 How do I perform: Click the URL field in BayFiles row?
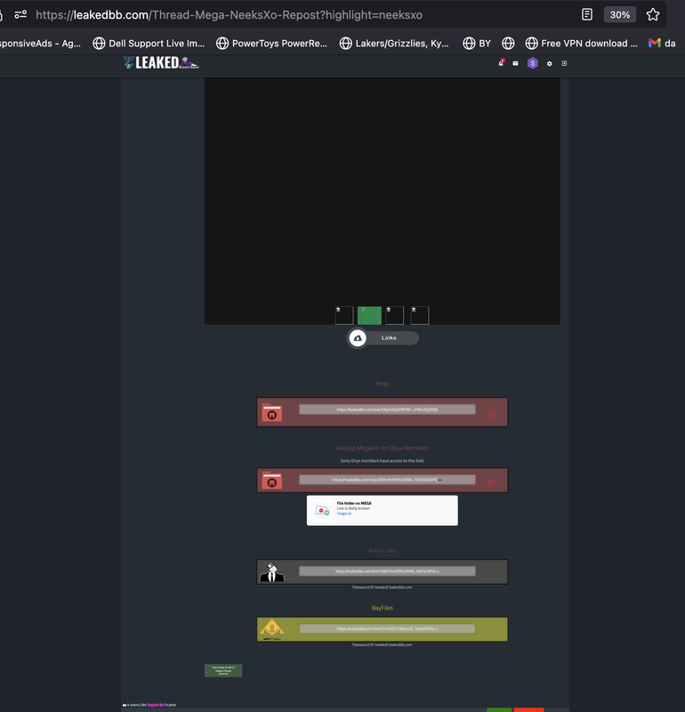(x=387, y=629)
